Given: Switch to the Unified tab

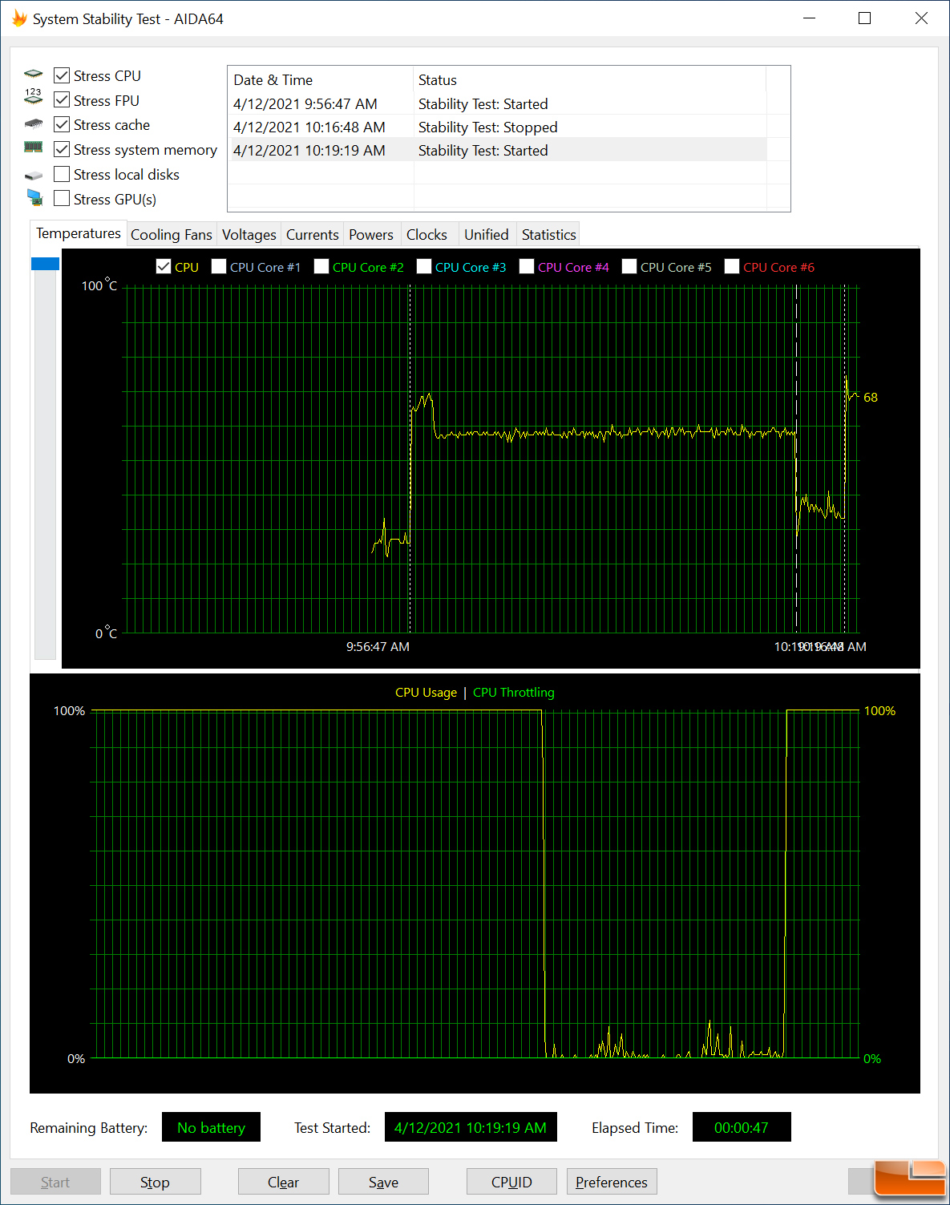Looking at the screenshot, I should click(487, 235).
